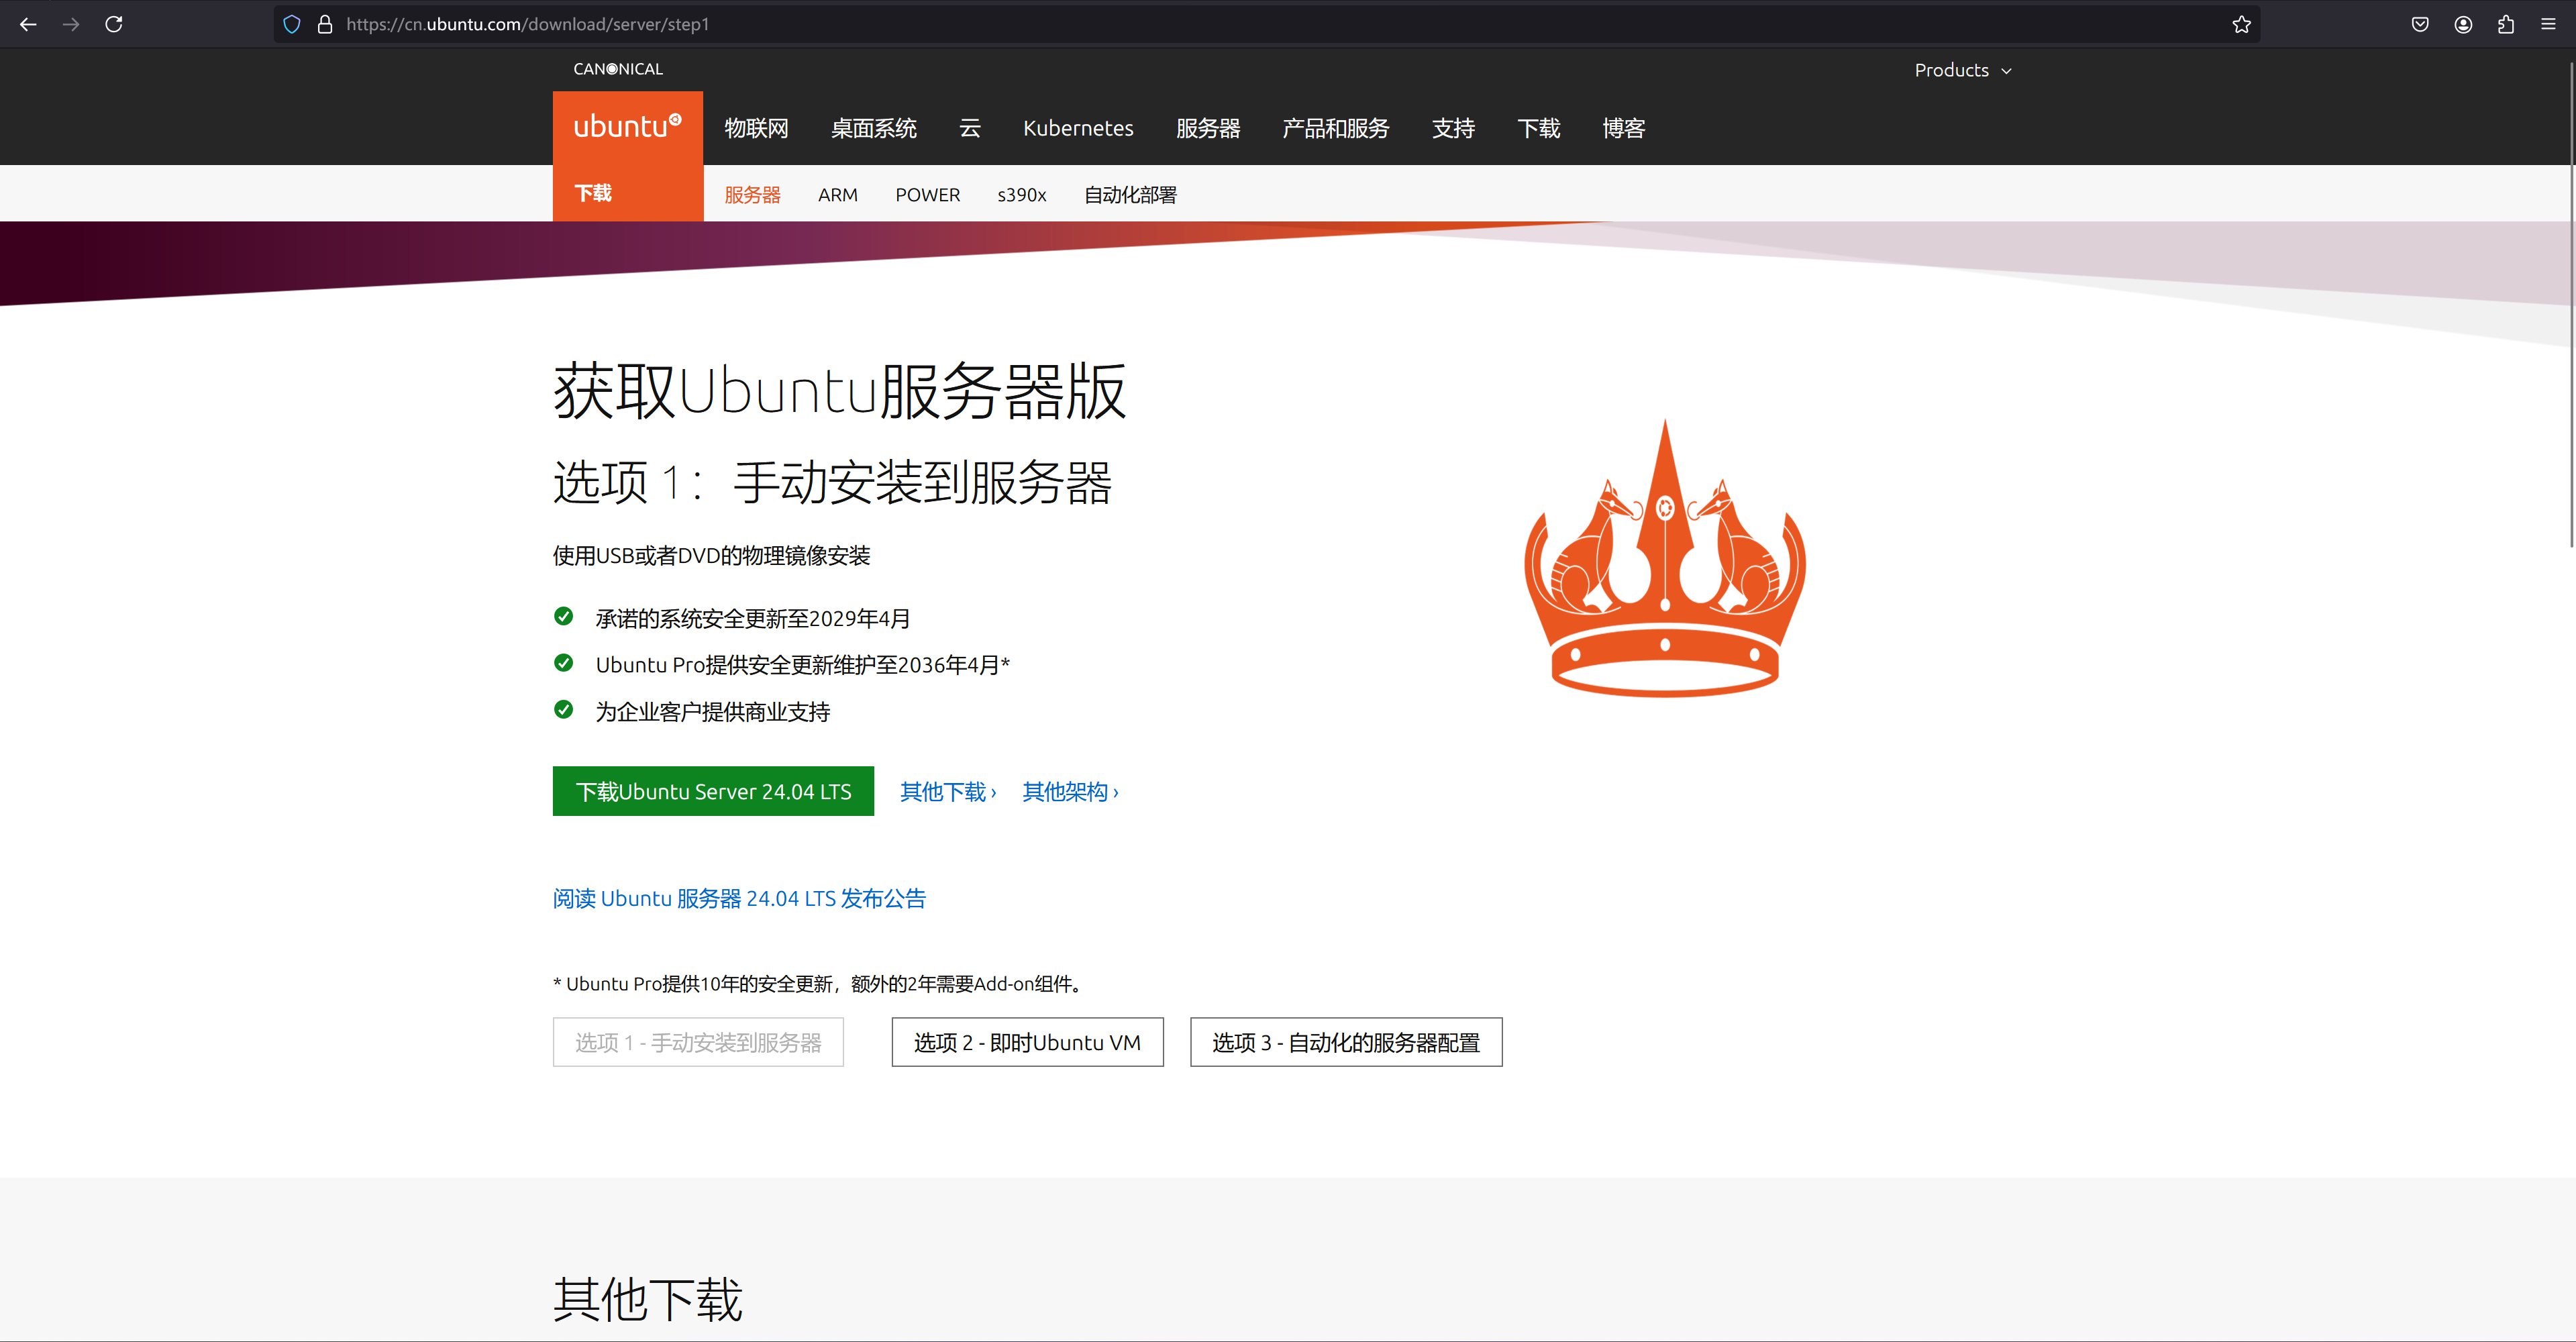Bookmark this page with the star icon
Screen dimensions: 2576x1342
coord(2241,24)
